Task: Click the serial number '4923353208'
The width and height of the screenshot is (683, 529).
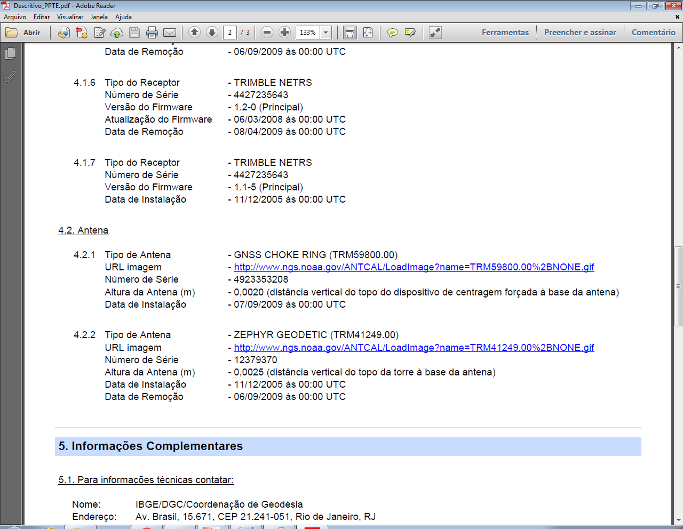Action: (x=261, y=279)
